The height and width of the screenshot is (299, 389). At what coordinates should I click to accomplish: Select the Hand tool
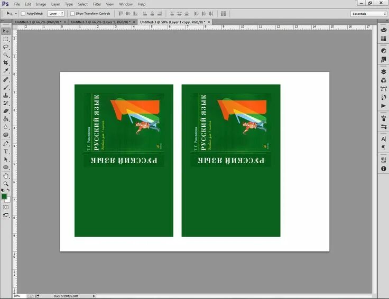click(6, 176)
